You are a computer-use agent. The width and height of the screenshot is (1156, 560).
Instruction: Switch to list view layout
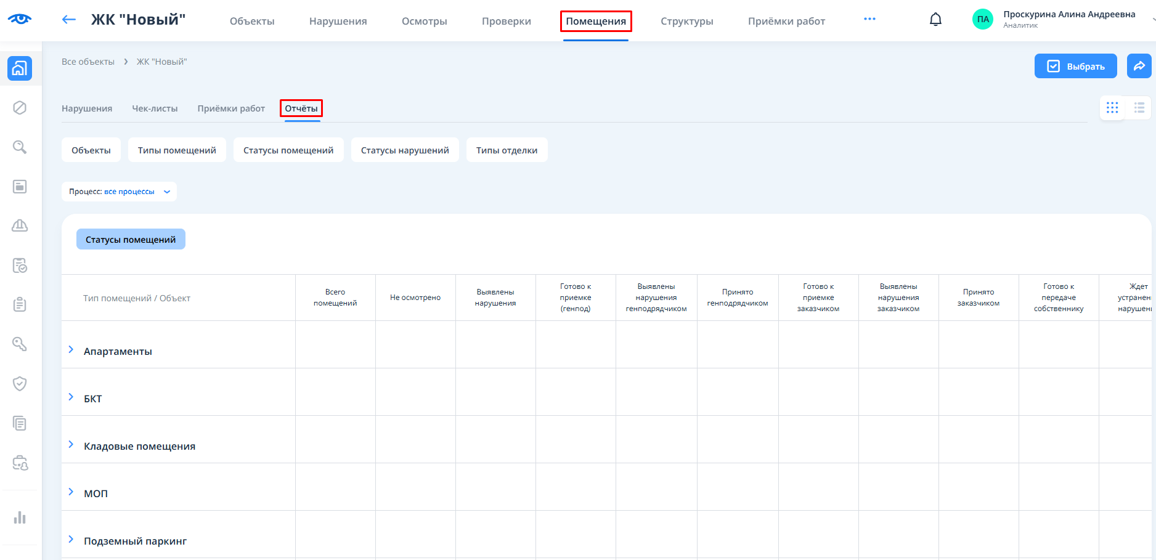[1139, 108]
